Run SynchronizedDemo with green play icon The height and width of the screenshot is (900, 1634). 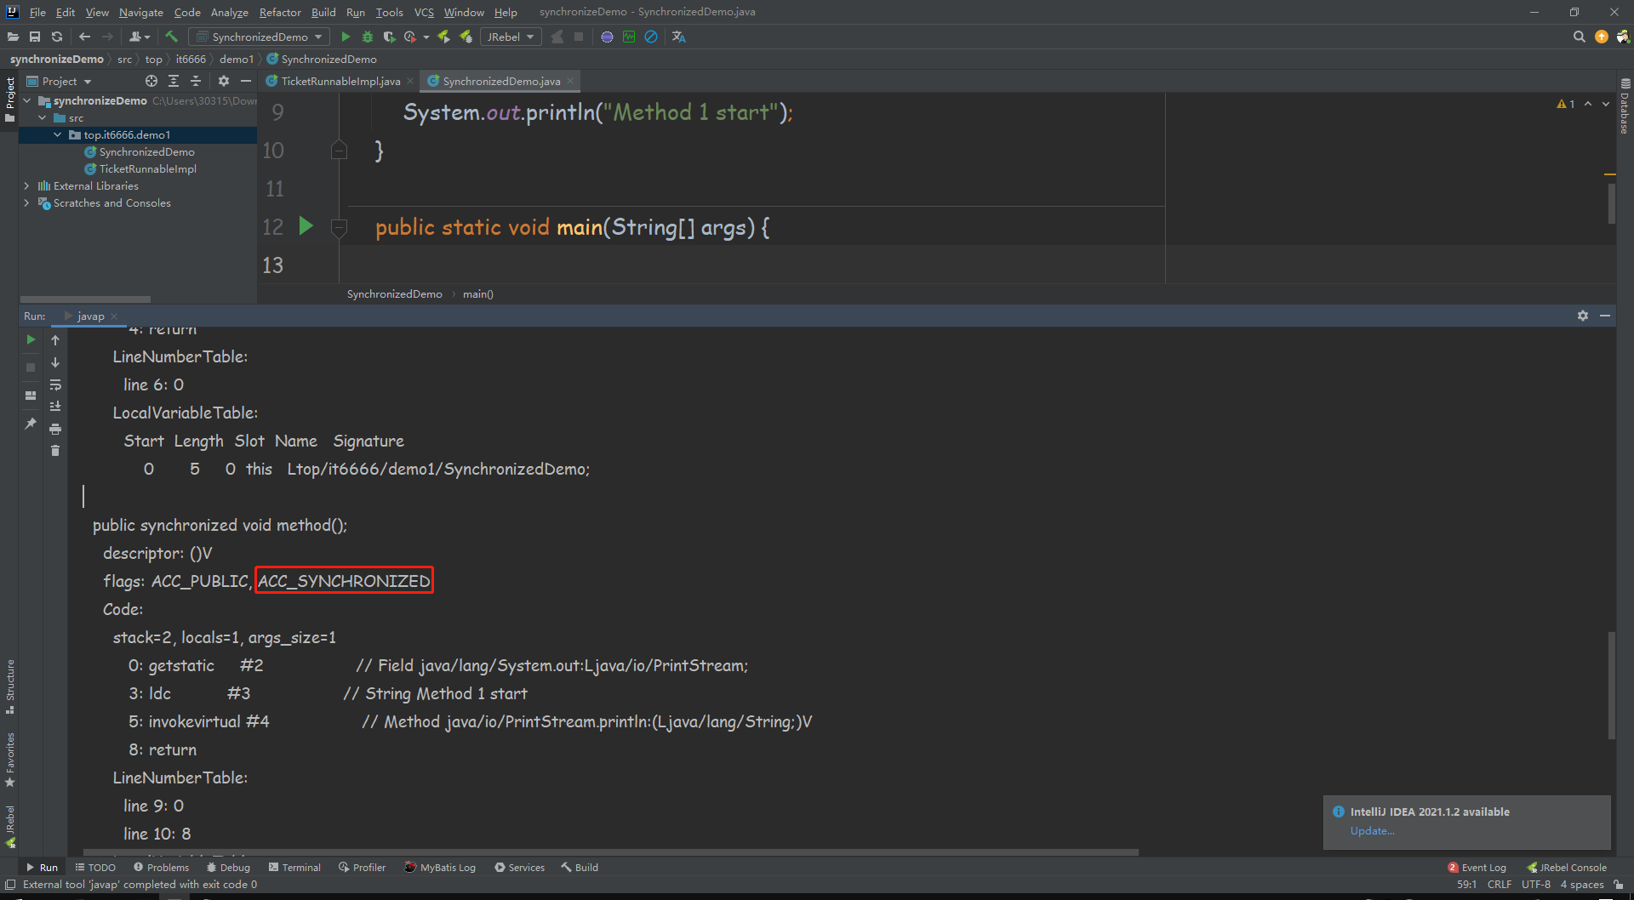[x=346, y=37]
